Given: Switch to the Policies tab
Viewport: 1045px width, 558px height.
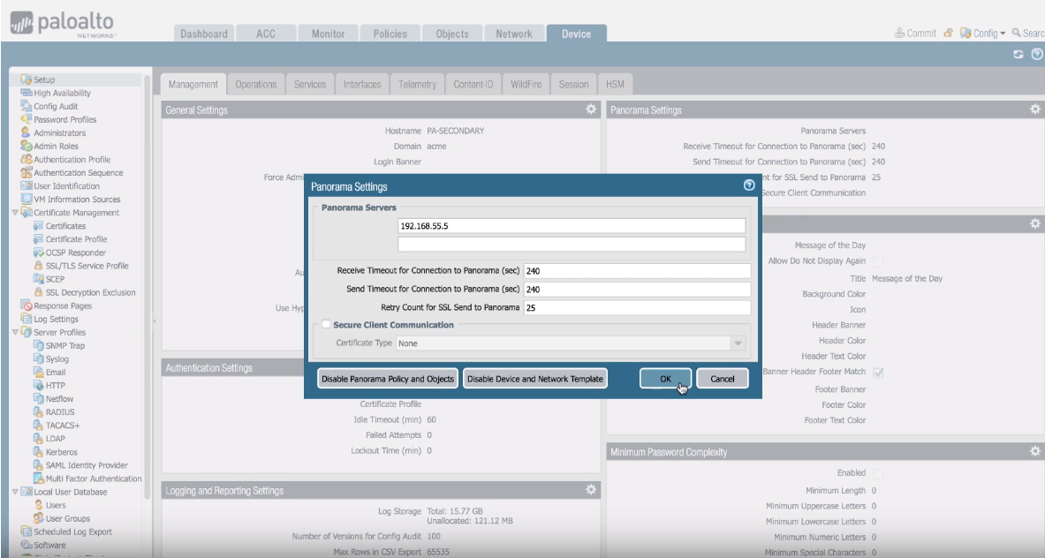Looking at the screenshot, I should [x=390, y=34].
